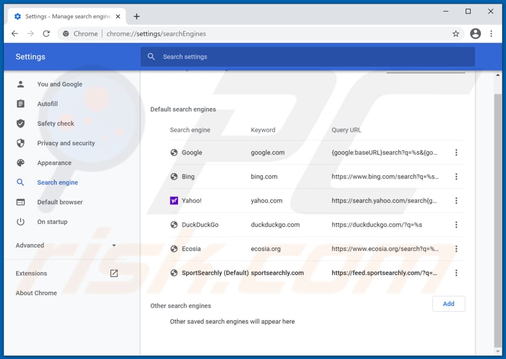This screenshot has width=506, height=359.
Task: Click the ecosia.org query URL text
Action: [385, 249]
